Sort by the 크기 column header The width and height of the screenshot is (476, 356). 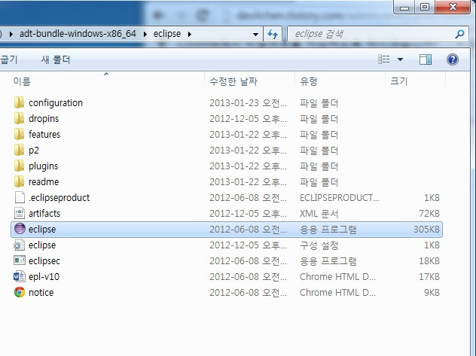(399, 81)
